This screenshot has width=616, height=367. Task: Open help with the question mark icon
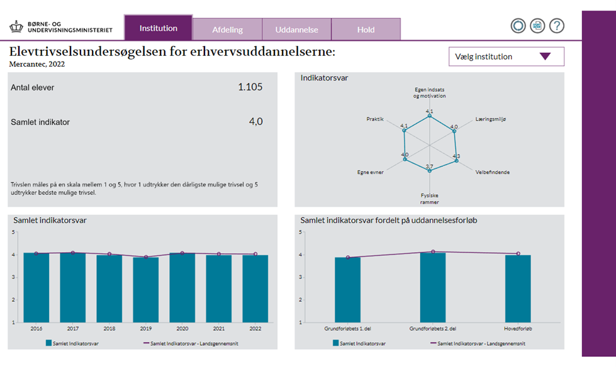coord(557,26)
